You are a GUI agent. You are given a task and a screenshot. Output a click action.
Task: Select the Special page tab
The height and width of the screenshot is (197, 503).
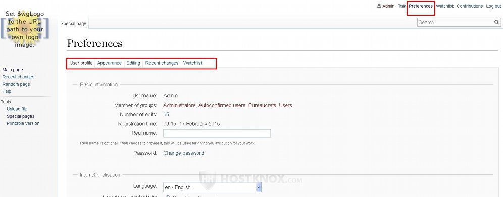pyautogui.click(x=73, y=23)
